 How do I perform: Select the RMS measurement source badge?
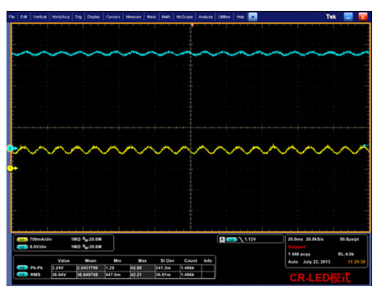[22, 274]
